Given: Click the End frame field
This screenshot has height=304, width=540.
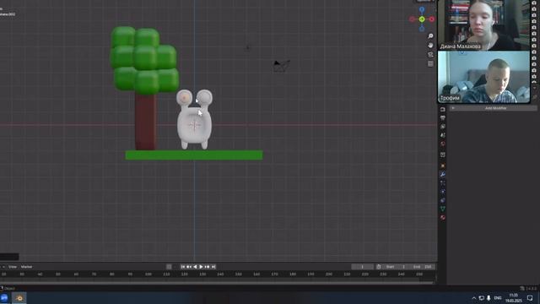Looking at the screenshot, I should 422,267.
